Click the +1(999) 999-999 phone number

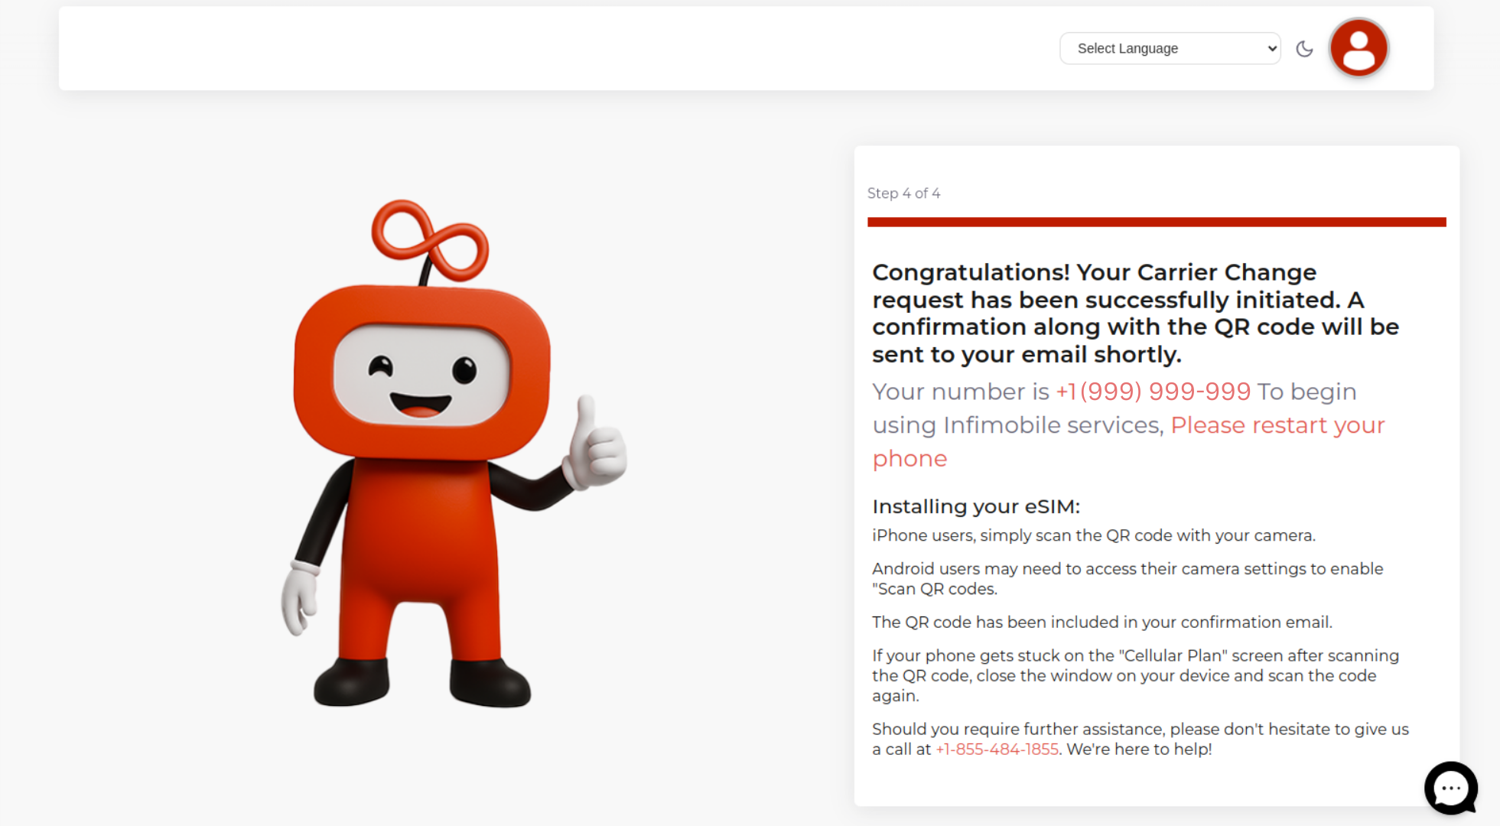point(1153,392)
